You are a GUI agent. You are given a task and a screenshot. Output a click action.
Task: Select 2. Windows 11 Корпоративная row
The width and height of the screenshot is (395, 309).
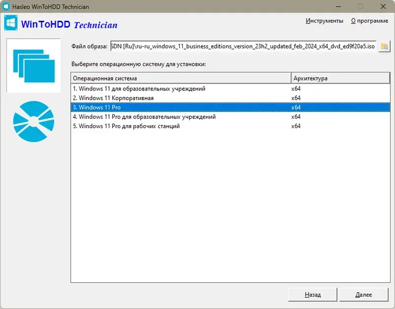(230, 98)
